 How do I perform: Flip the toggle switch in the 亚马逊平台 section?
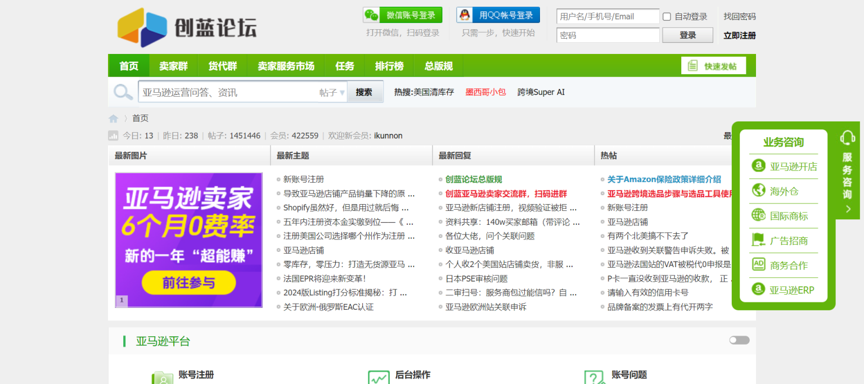pyautogui.click(x=739, y=340)
